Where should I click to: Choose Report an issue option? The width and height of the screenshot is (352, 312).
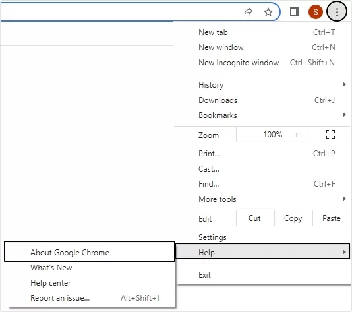click(90, 298)
